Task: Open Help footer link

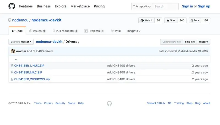Action: (x=81, y=103)
